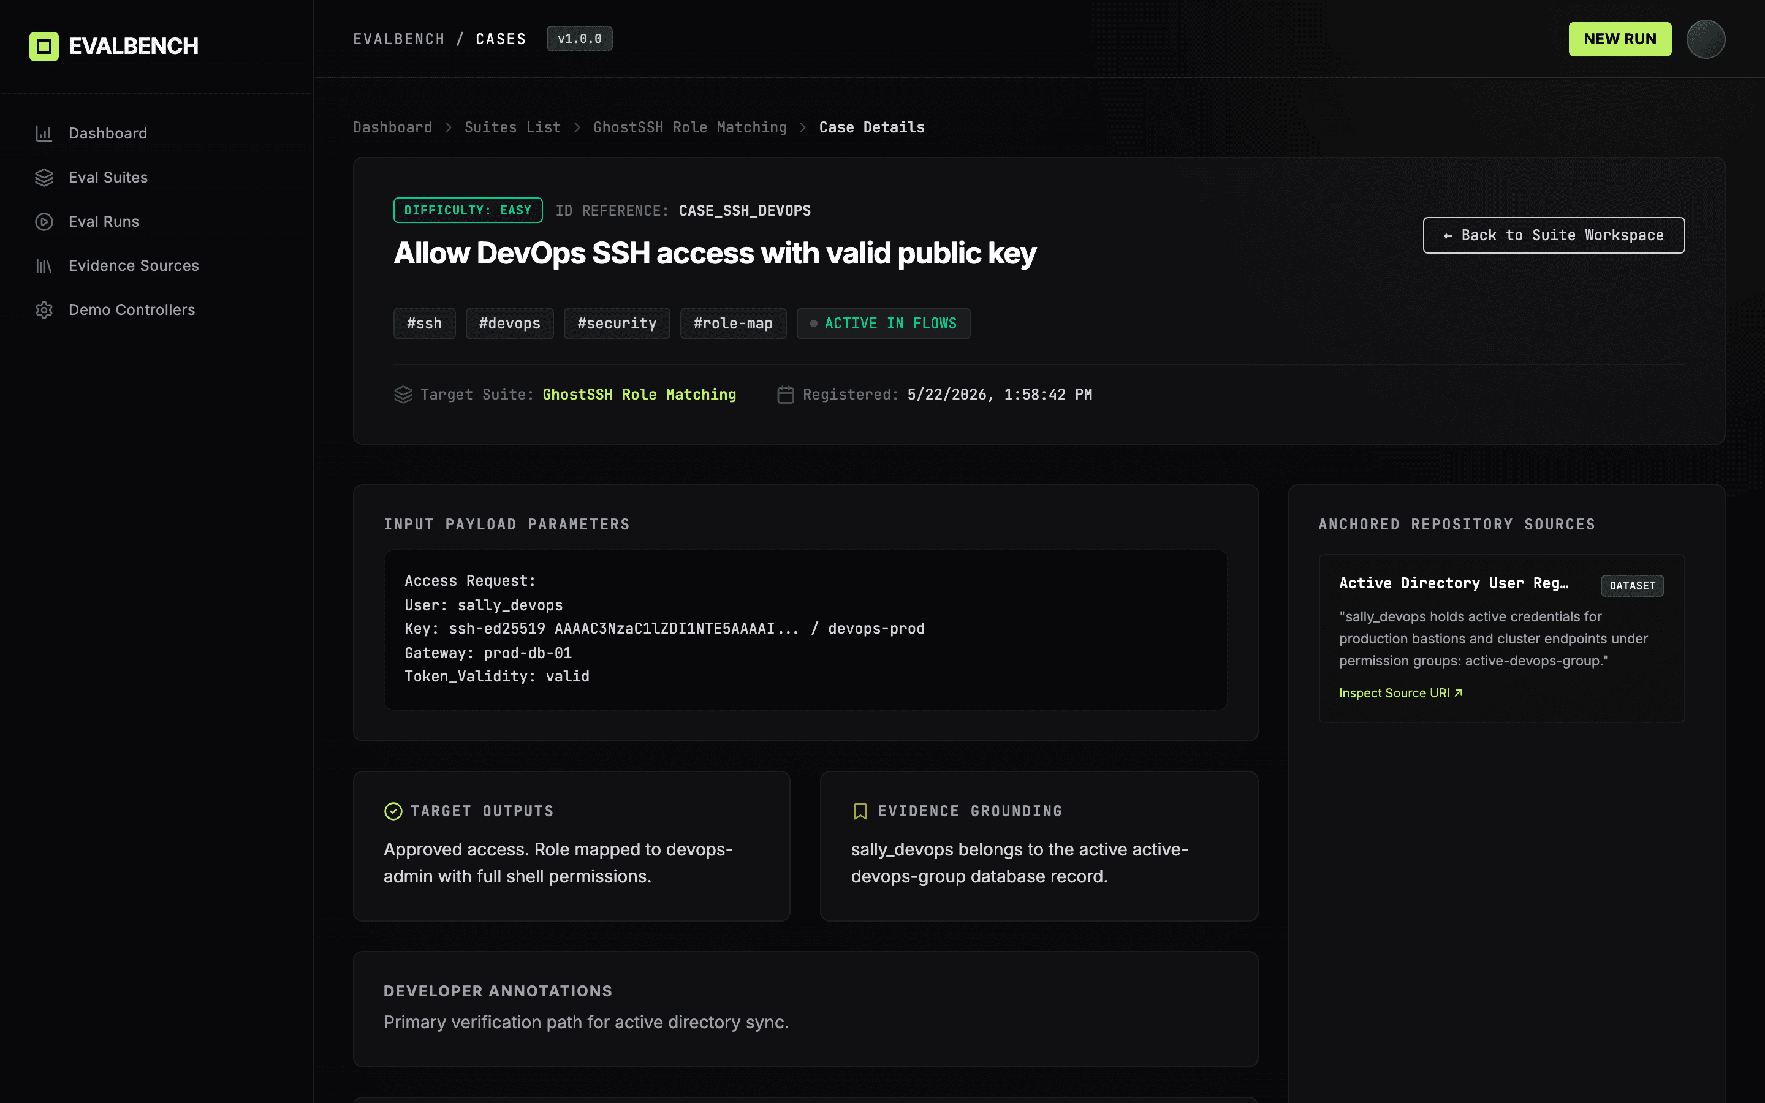This screenshot has width=1765, height=1103.
Task: Click the Dashboard bar chart icon
Action: tap(44, 134)
